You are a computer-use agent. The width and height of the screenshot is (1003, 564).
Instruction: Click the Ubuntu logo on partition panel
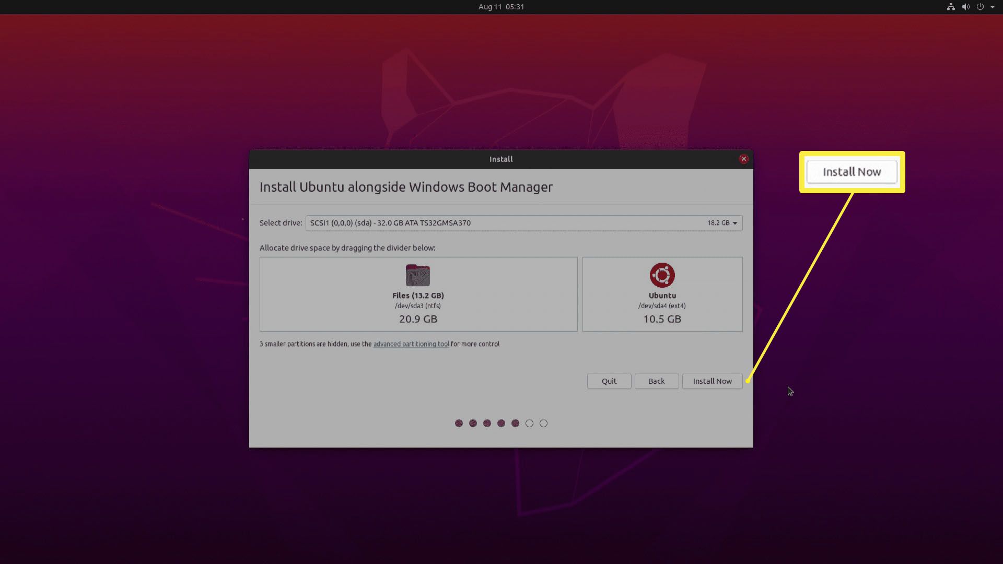click(661, 275)
